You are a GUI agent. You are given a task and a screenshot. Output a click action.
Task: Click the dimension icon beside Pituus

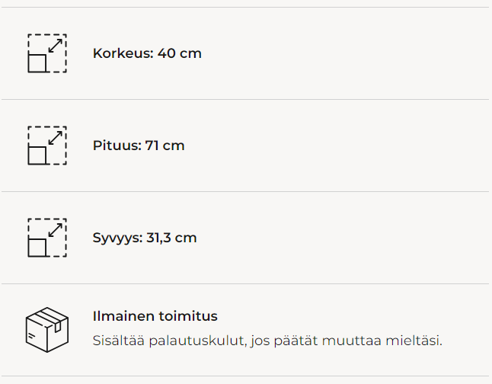tap(46, 146)
